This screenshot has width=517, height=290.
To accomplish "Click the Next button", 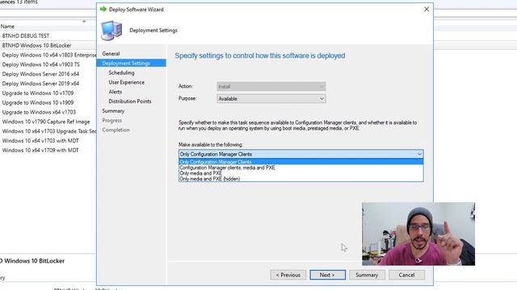I will pos(327,275).
